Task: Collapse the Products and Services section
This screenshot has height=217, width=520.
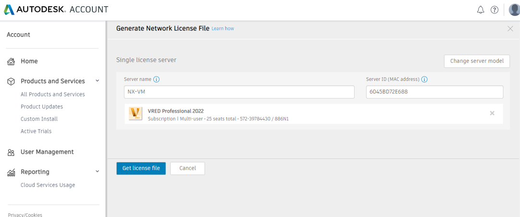Action: [x=97, y=81]
